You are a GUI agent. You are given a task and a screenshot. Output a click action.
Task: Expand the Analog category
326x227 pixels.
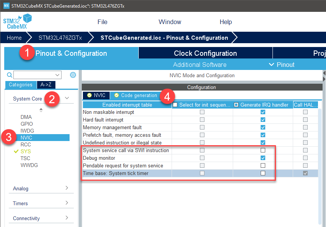(x=41, y=188)
